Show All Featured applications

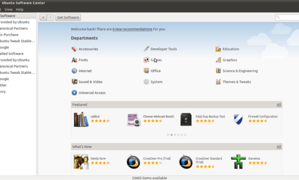[x=279, y=105]
